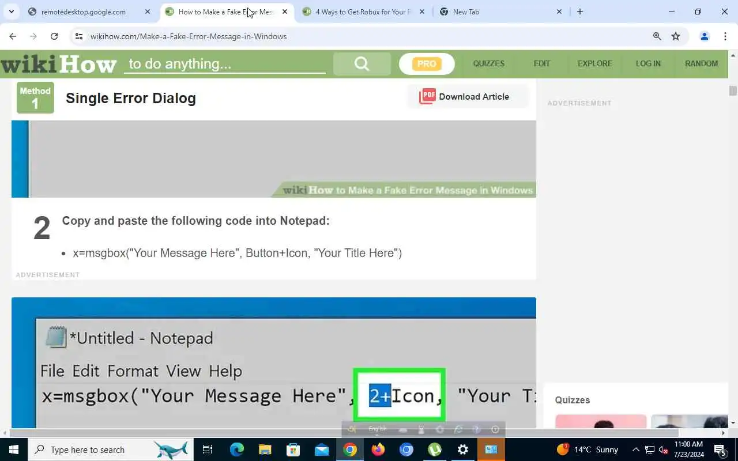
Task: Close the remotedesktop.google.com tab
Action: (148, 12)
